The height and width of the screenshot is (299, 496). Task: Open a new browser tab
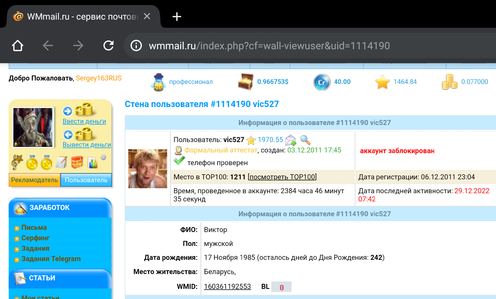177,16
